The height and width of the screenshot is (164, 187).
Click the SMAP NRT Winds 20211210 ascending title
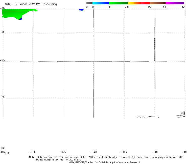(31, 4)
